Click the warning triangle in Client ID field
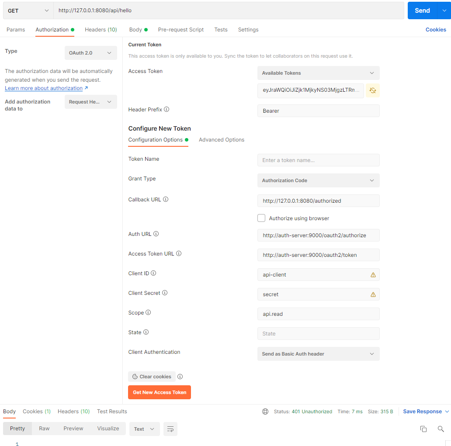The height and width of the screenshot is (446, 451). click(x=373, y=275)
